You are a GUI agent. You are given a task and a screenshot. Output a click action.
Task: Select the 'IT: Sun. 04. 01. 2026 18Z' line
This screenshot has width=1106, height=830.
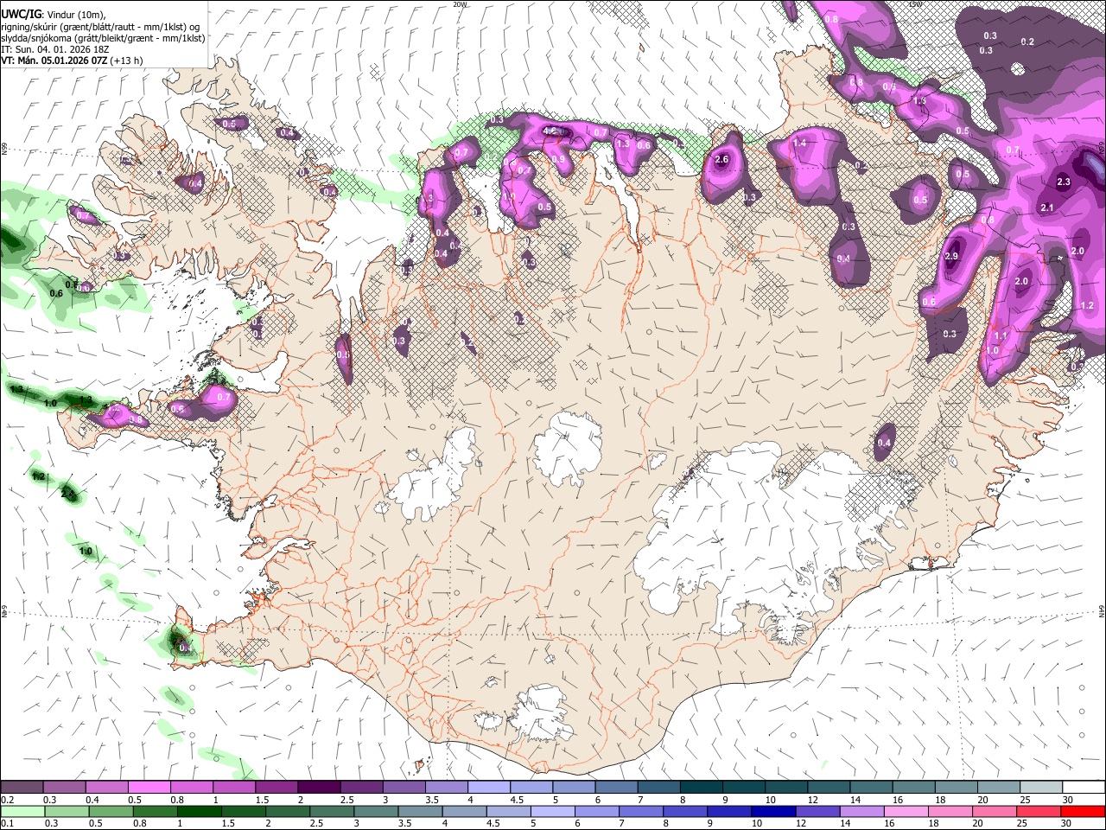click(54, 49)
